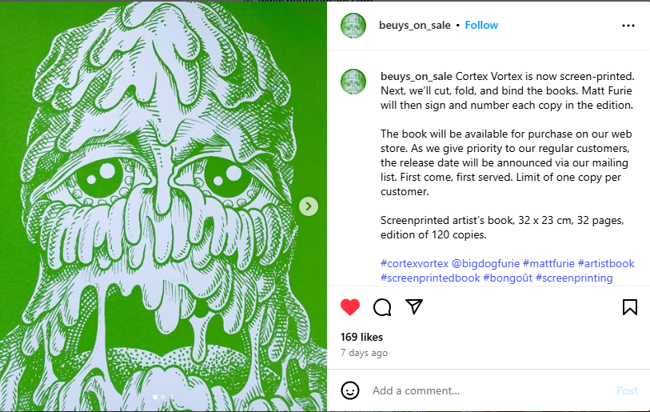Screen dimensions: 650x412
Task: Follow beuys_on_sale account
Action: [481, 26]
